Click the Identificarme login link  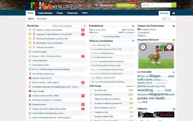pos(106,5)
